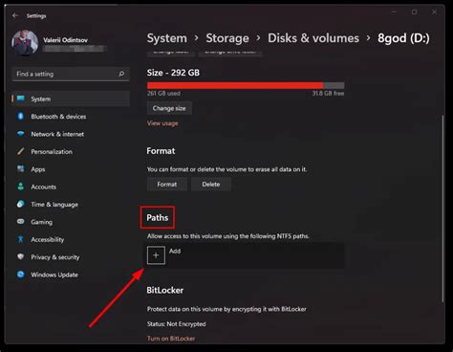Click Turn on BitLocker link

[171, 339]
